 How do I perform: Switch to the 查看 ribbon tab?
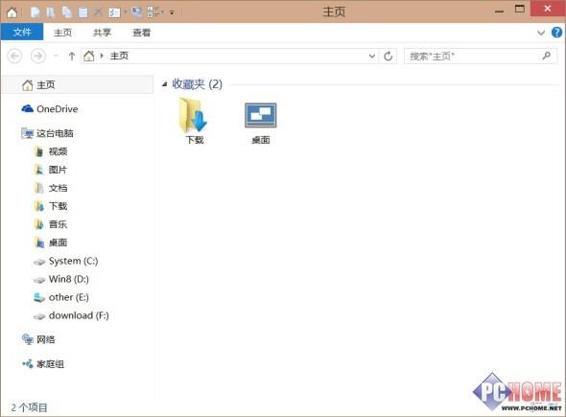[142, 33]
